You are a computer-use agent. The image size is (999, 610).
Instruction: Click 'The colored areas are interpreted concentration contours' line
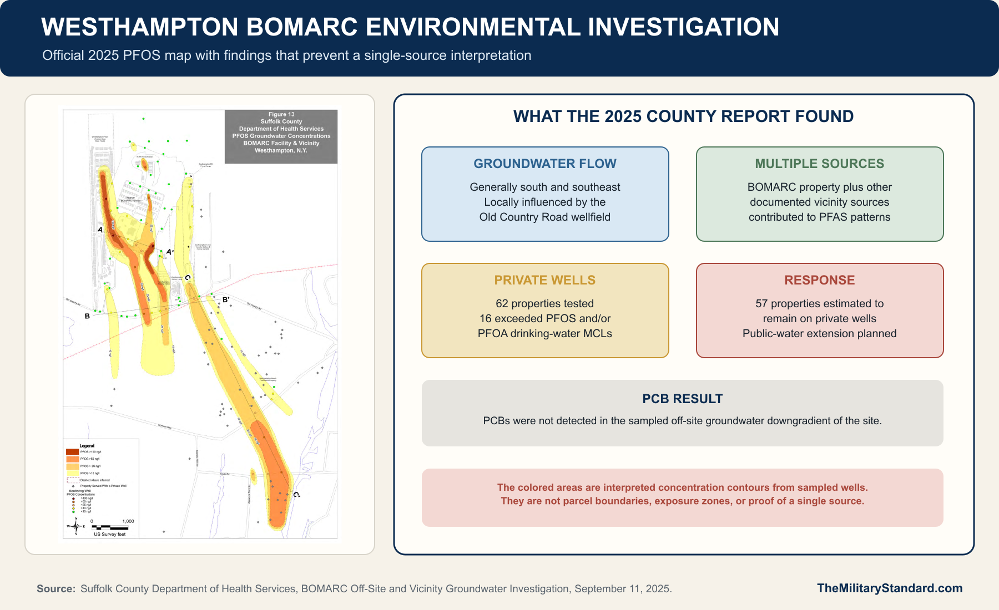[683, 487]
